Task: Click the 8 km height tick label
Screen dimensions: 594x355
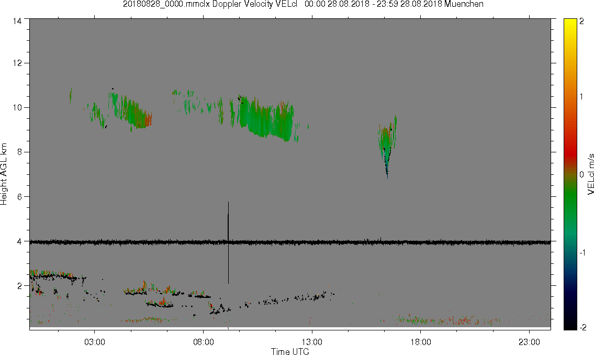Action: click(x=19, y=152)
